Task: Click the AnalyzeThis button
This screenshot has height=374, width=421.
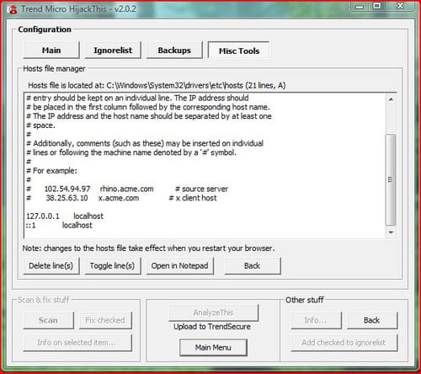Action: (213, 313)
